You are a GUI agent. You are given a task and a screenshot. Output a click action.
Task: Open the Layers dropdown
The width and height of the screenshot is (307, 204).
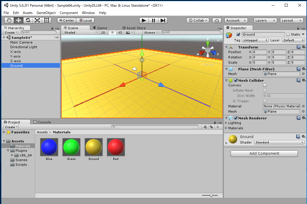coord(265,20)
